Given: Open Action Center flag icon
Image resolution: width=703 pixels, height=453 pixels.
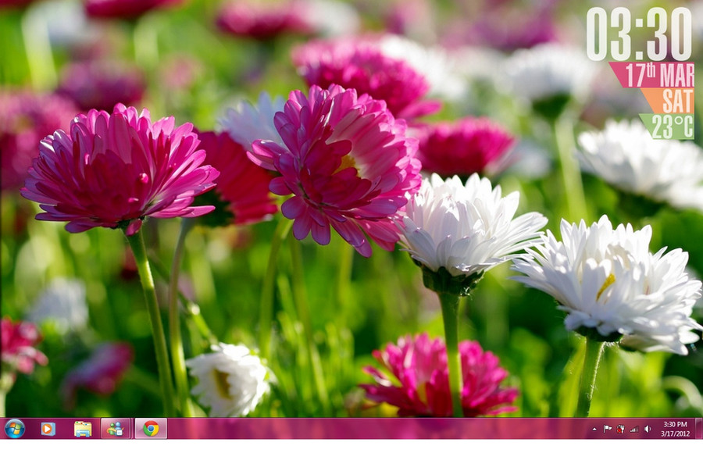Looking at the screenshot, I should pyautogui.click(x=608, y=430).
